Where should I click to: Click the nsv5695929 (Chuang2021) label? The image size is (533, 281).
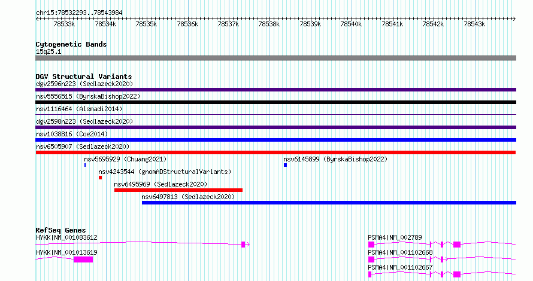[x=125, y=159]
